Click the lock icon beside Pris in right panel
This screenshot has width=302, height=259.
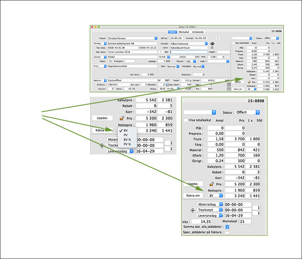point(212,184)
